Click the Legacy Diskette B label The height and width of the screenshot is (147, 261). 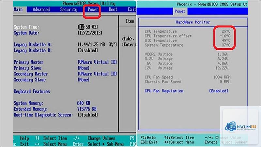[33, 51]
